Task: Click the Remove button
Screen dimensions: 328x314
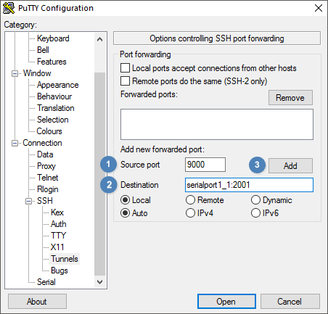Action: pos(290,98)
